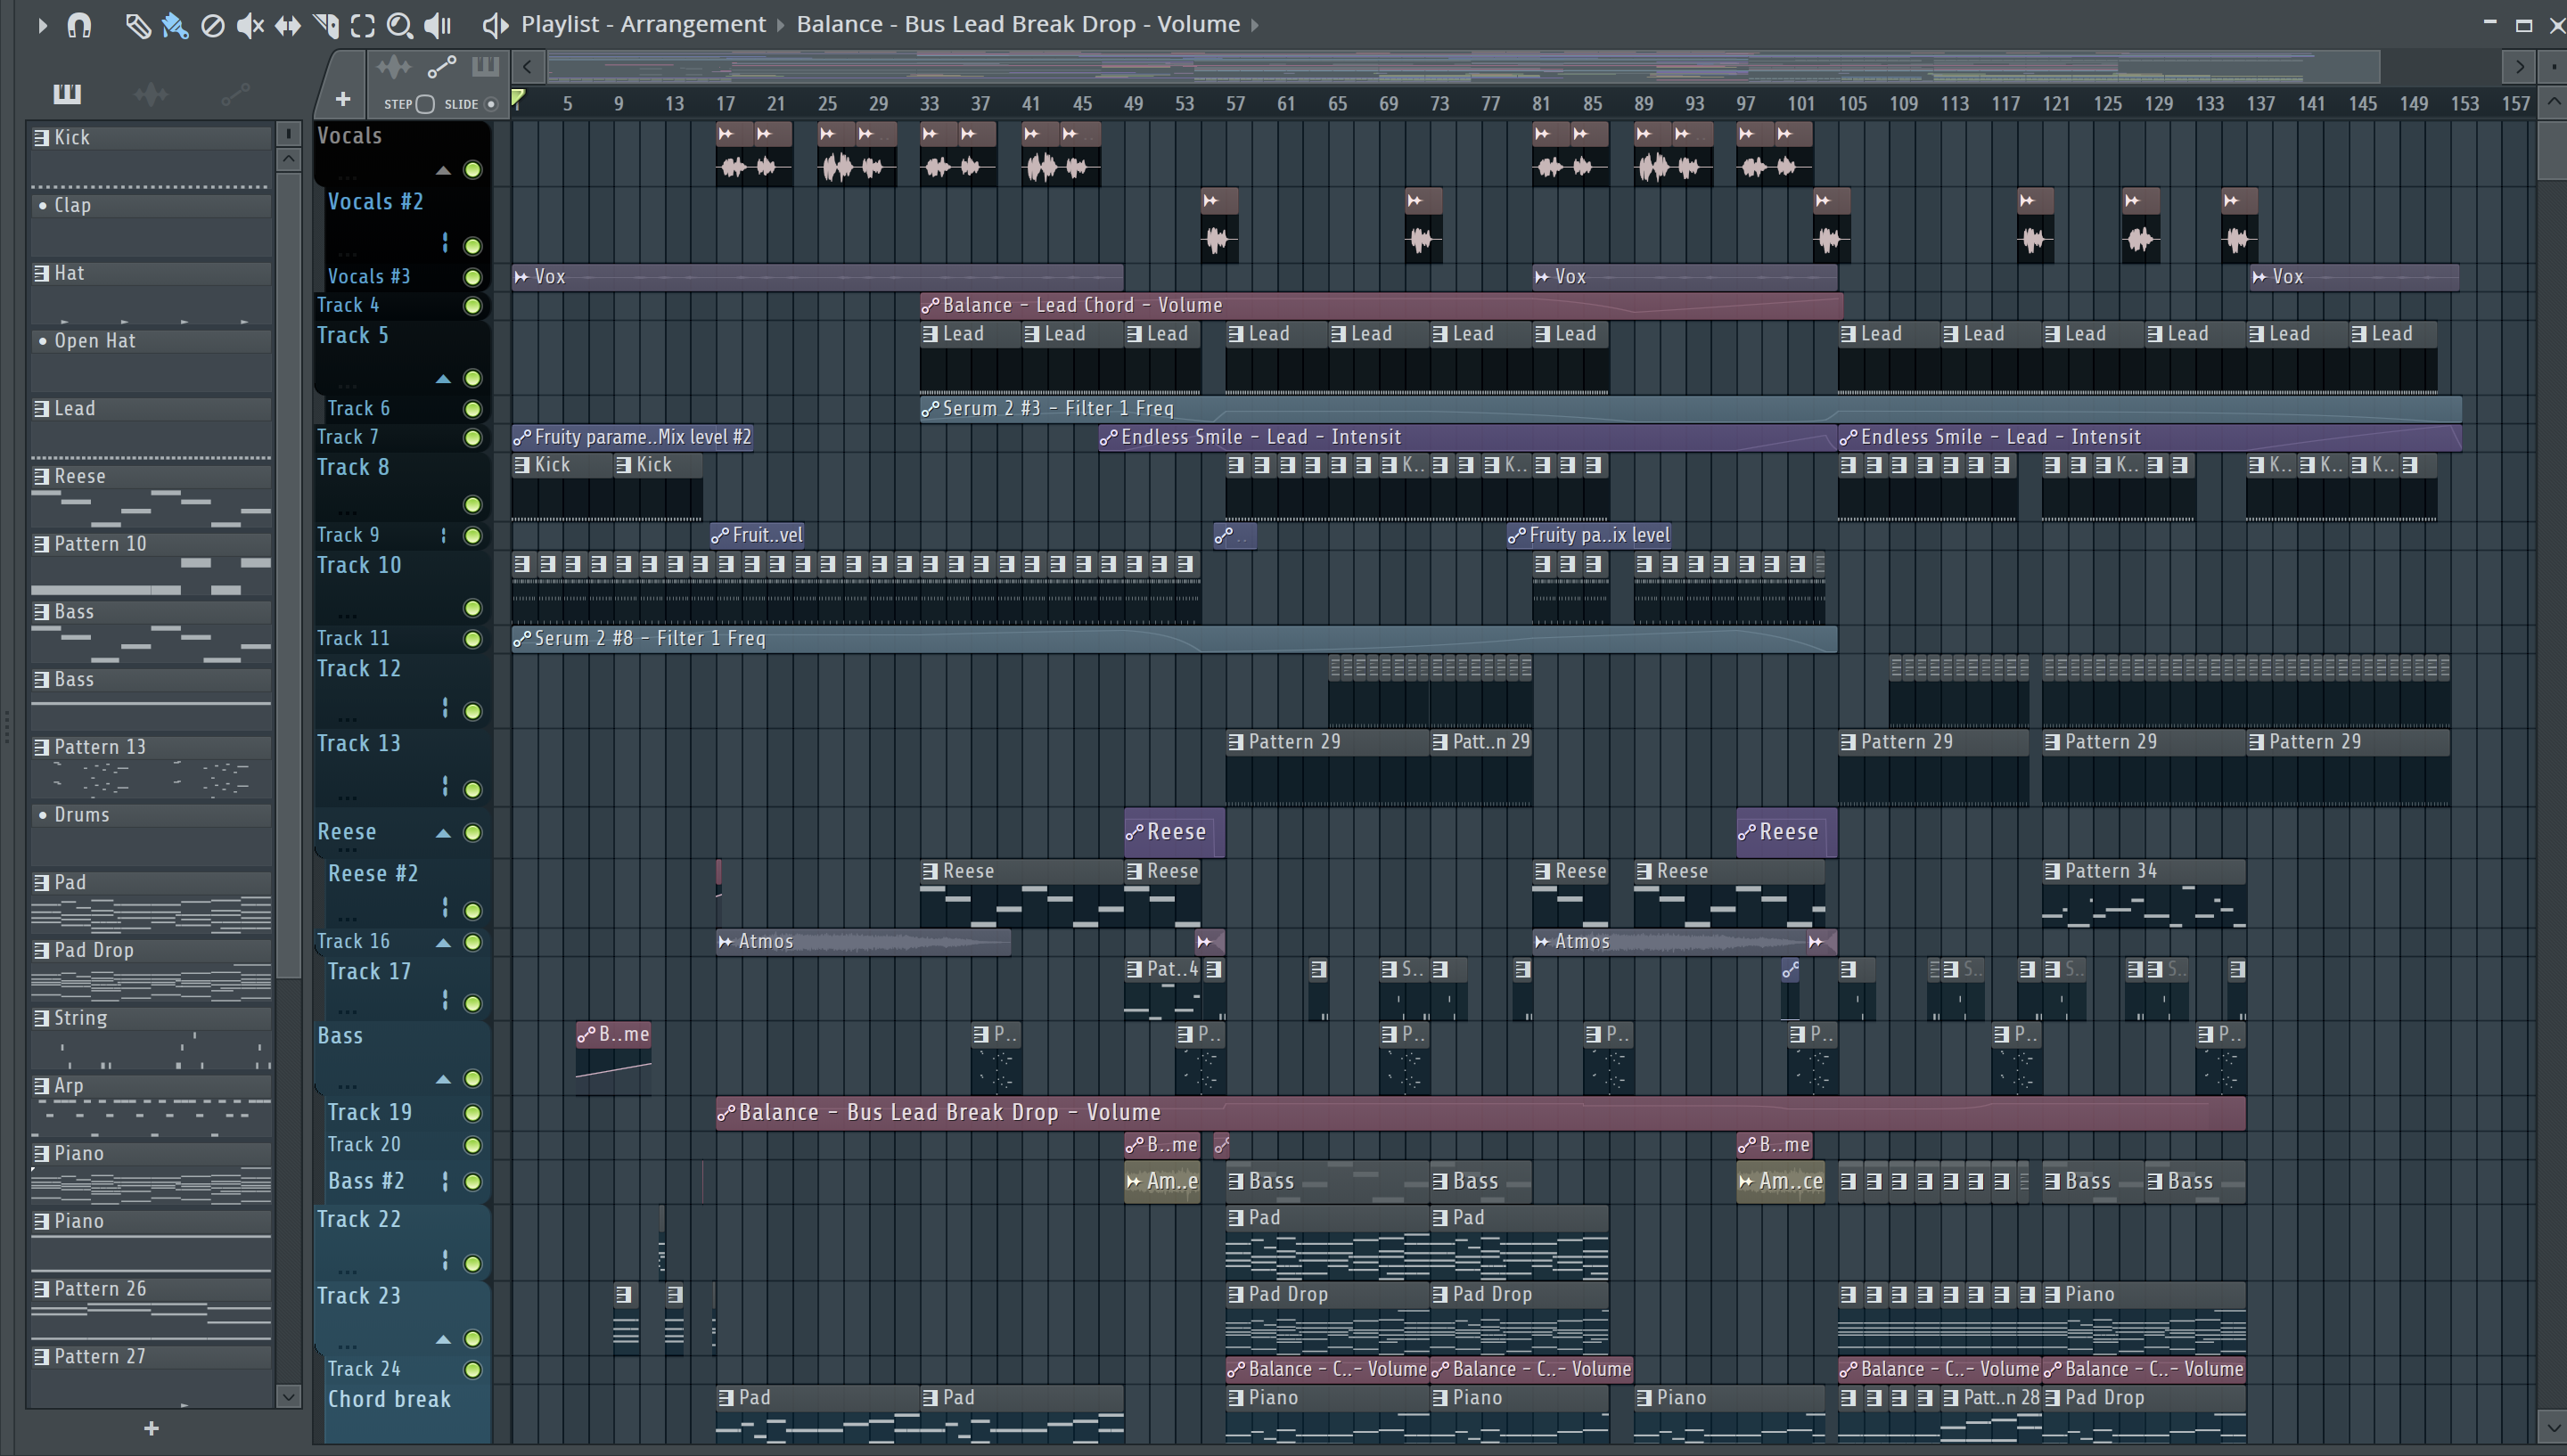Mute the Vocals track green LED
This screenshot has width=2567, height=1456.
pos(473,170)
